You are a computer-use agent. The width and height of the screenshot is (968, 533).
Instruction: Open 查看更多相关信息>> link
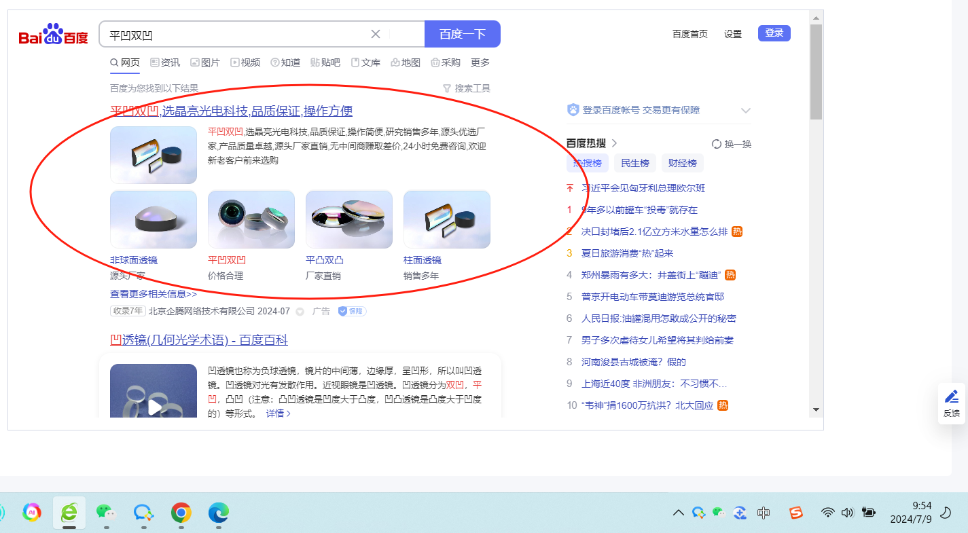154,294
